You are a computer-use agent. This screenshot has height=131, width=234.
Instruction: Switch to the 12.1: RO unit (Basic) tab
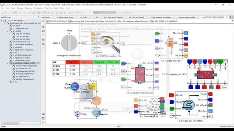136,17
